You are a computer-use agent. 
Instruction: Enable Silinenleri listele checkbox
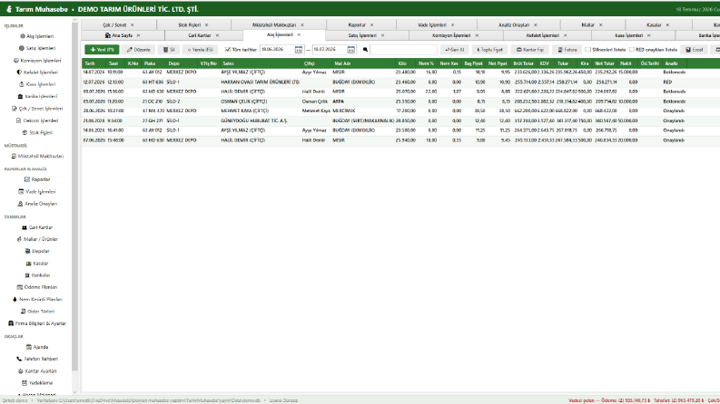(587, 50)
